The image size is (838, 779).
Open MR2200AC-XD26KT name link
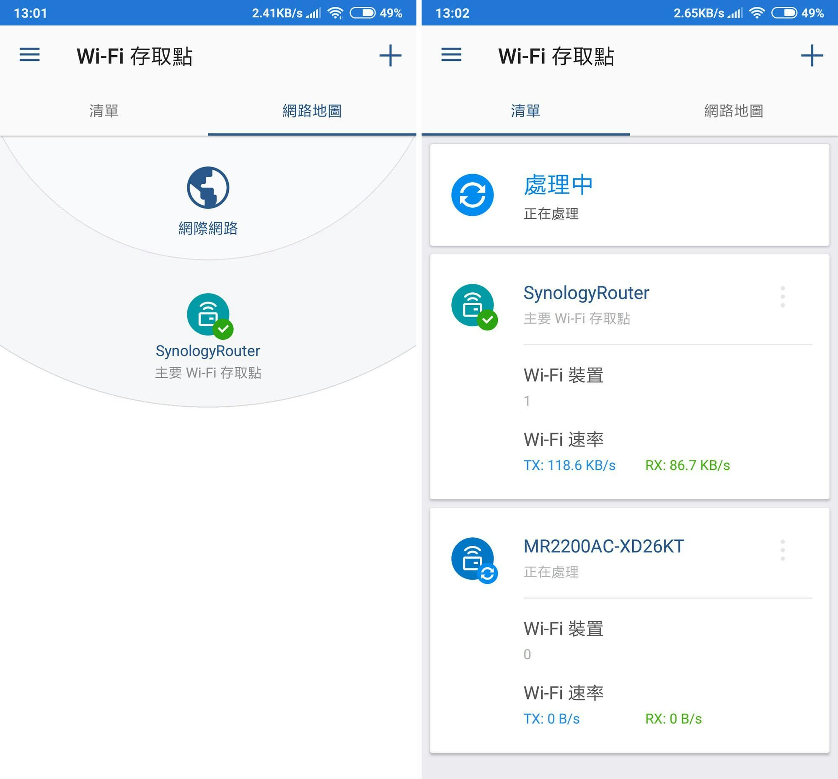(604, 547)
